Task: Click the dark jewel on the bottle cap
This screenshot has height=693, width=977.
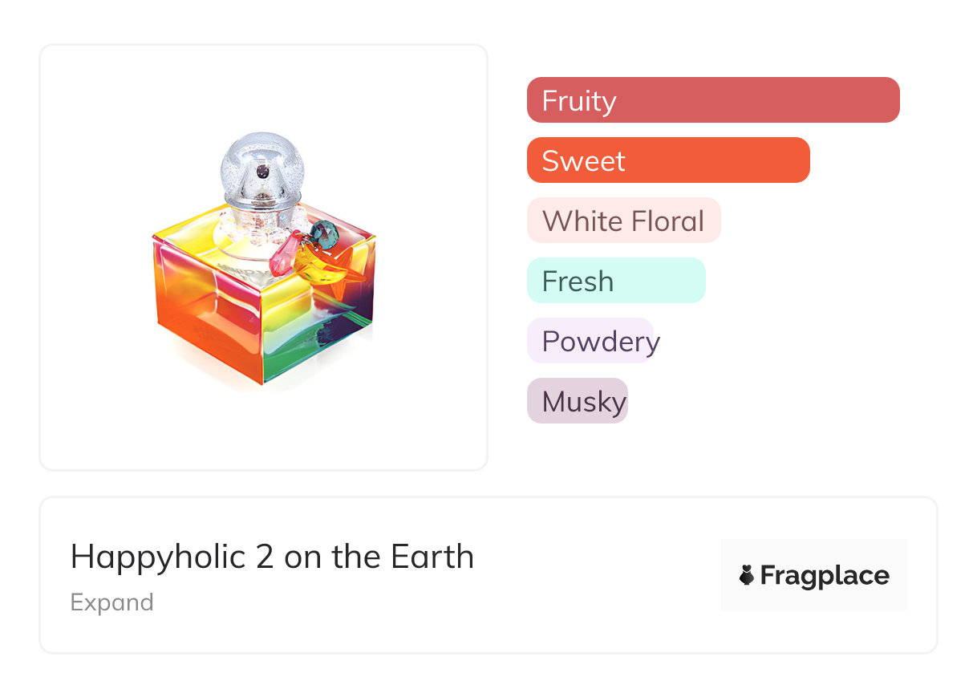Action: point(263,172)
